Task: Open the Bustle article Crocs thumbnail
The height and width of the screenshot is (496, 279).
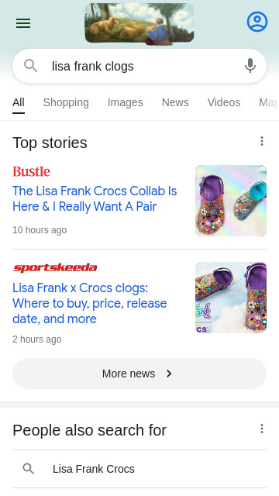Action: 231,201
